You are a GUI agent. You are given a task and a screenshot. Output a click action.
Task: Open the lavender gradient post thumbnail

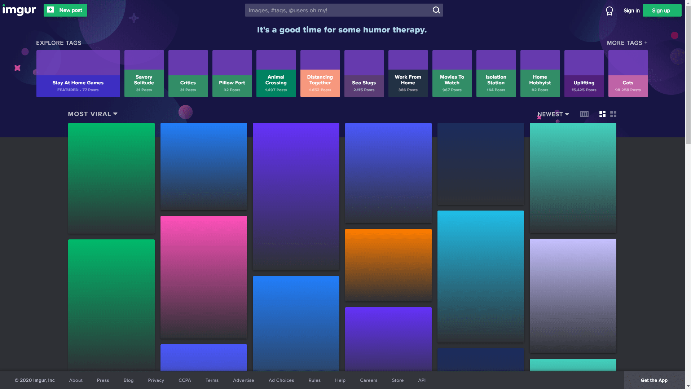pos(573,296)
